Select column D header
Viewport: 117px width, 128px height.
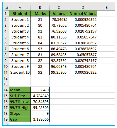[x=83, y=8]
